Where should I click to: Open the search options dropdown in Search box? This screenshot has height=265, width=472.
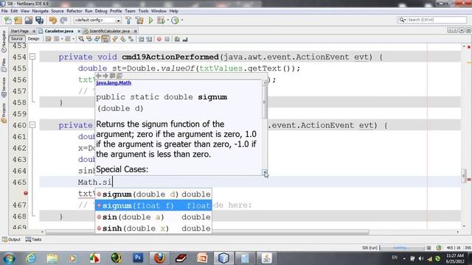click(403, 20)
